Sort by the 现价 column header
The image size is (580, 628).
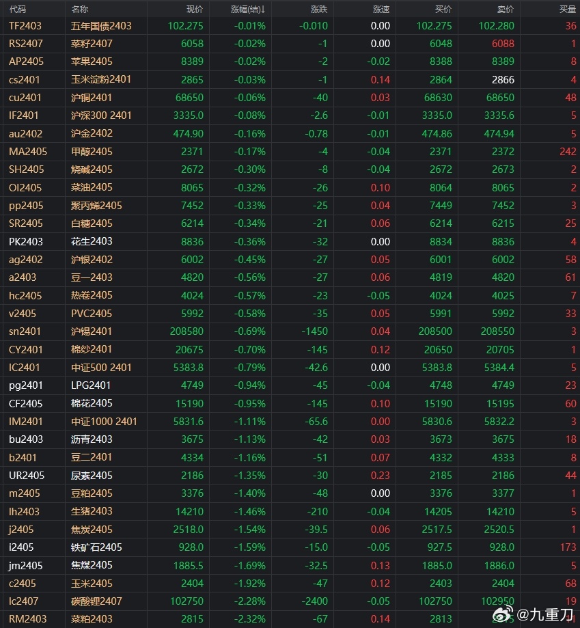point(195,9)
